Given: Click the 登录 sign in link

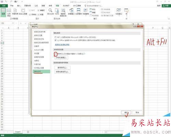Looking at the screenshot, I should tap(159, 6).
